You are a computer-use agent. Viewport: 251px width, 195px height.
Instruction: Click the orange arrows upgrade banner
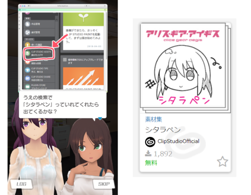point(83,76)
